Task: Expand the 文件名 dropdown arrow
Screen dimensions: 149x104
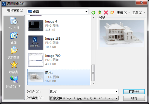Action: [x=116, y=91]
